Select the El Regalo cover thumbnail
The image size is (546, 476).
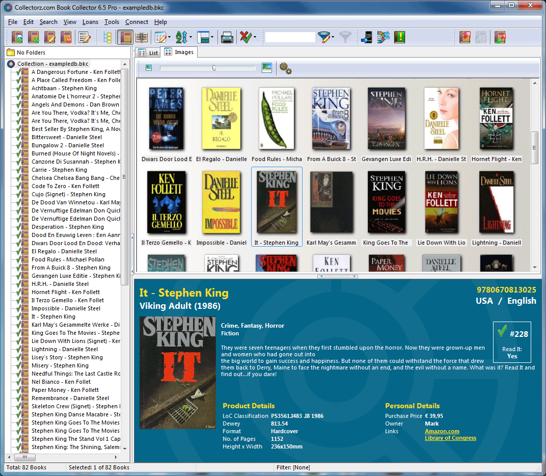[221, 119]
